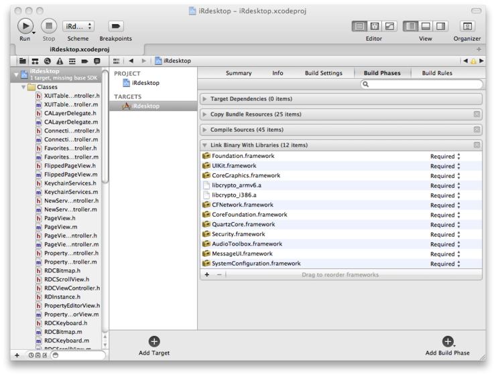Viewport: 496px width, 376px height.
Task: Click the build phases search field
Action: [422, 84]
